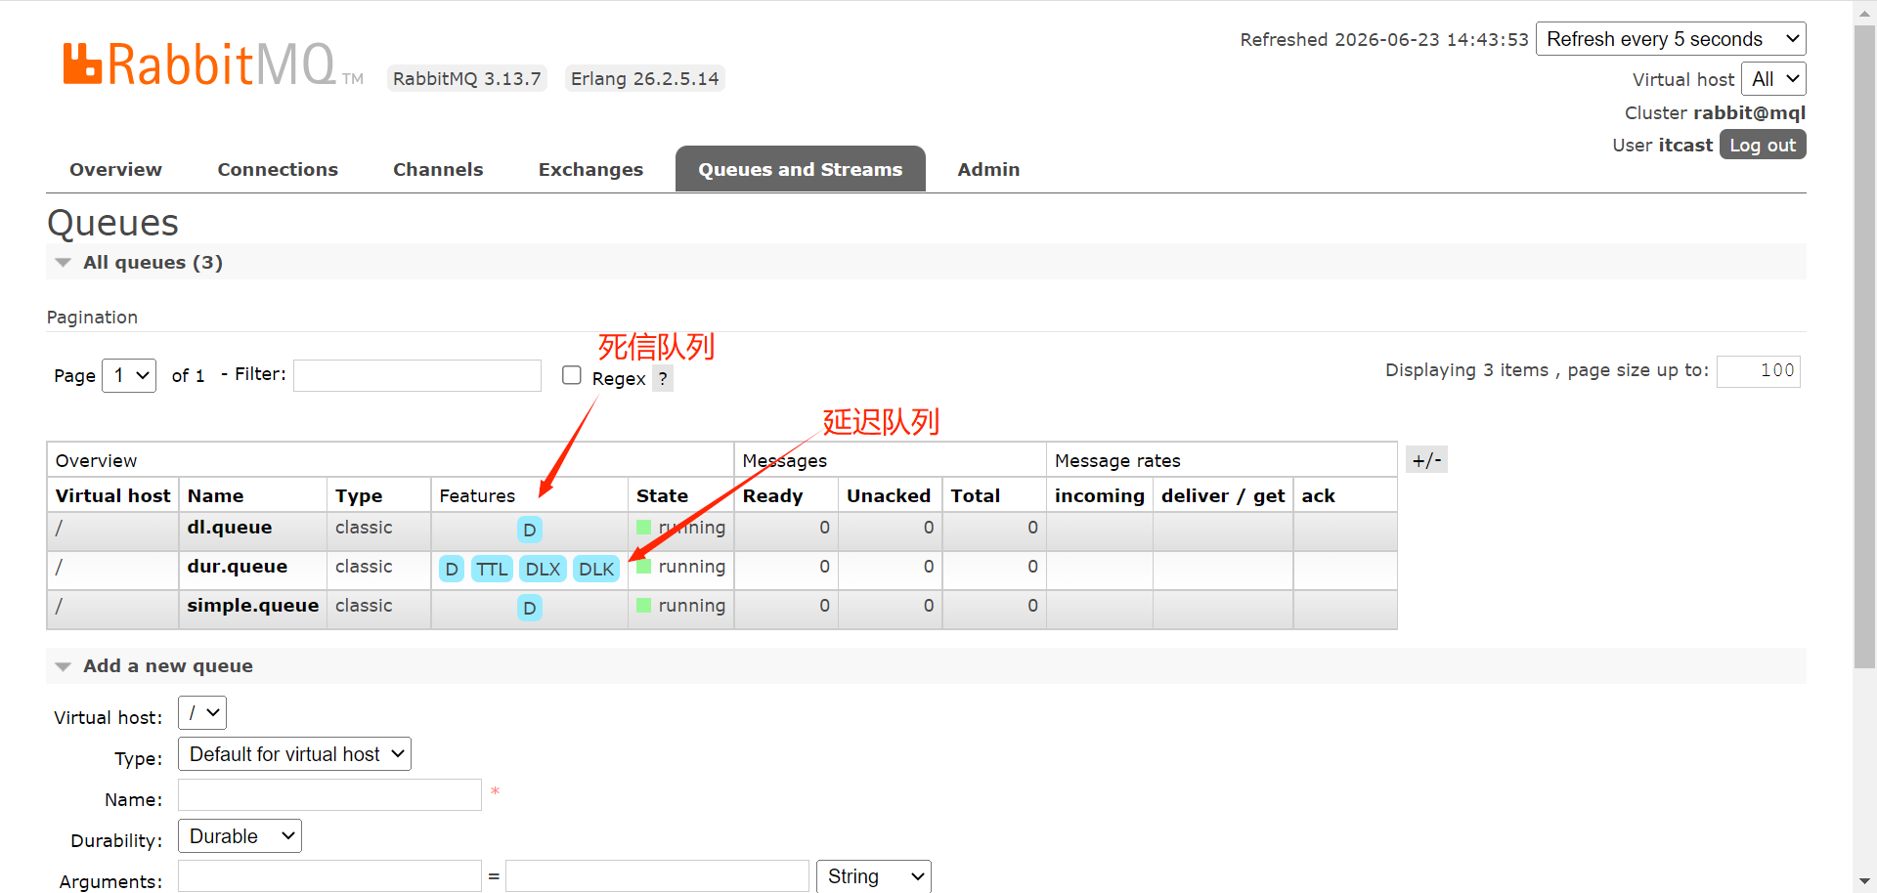
Task: Click the scrollbar down arrow
Action: [x=1864, y=881]
